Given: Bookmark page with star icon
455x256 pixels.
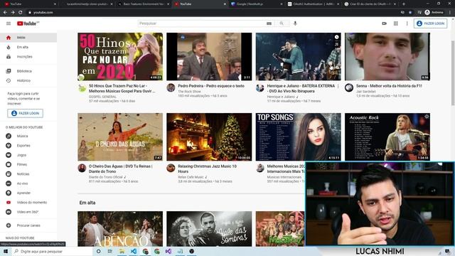Looking at the screenshot, I should (x=410, y=13).
